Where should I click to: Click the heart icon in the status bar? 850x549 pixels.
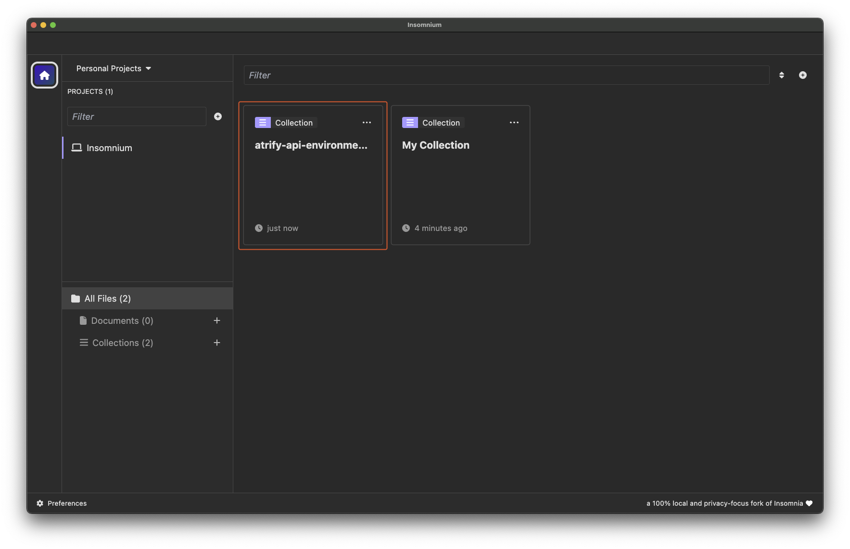click(809, 503)
